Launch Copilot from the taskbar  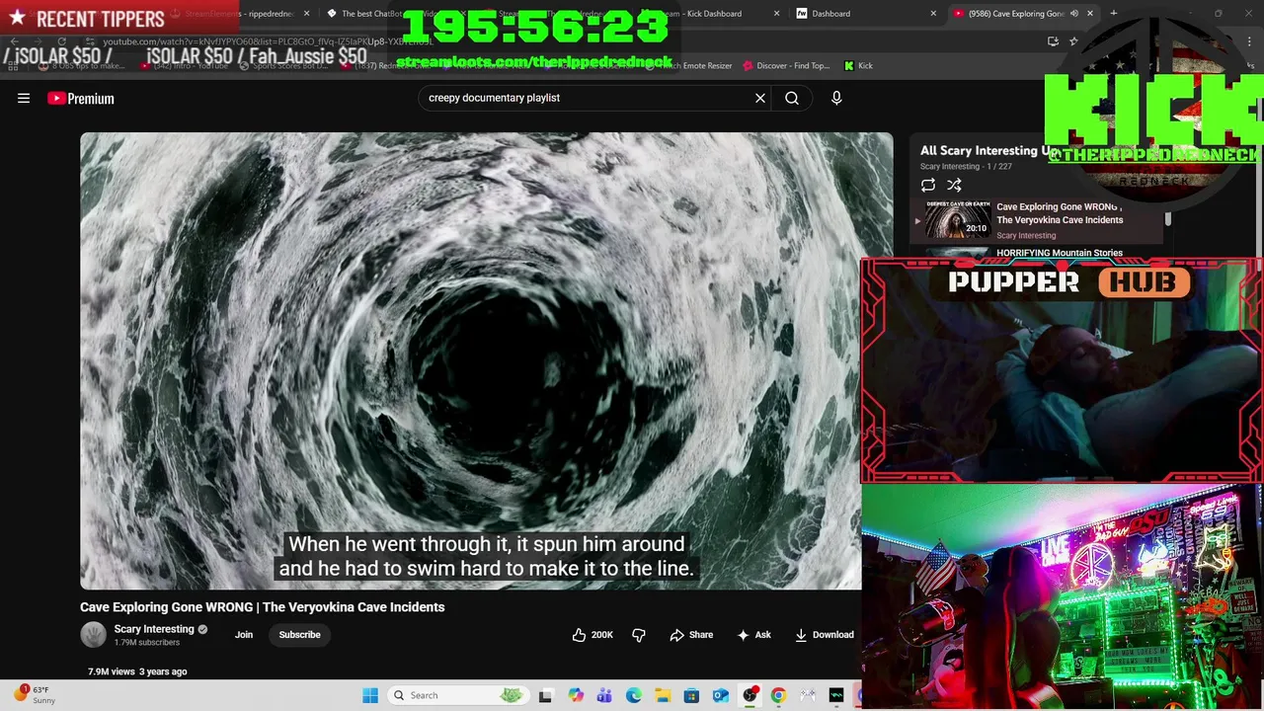point(576,695)
